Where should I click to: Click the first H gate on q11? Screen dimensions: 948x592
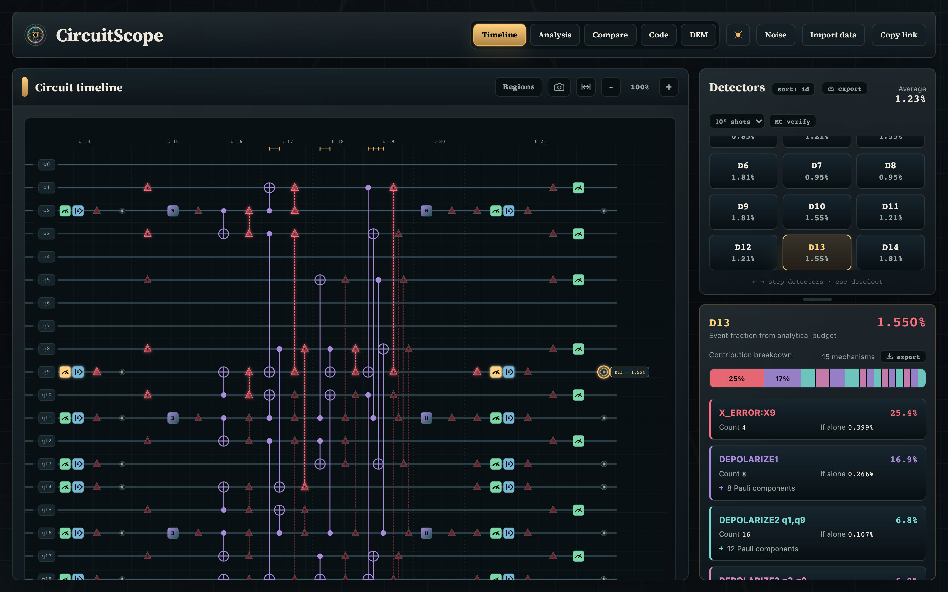coord(173,418)
